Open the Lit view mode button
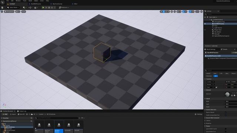The height and width of the screenshot is (133, 237). [18, 11]
